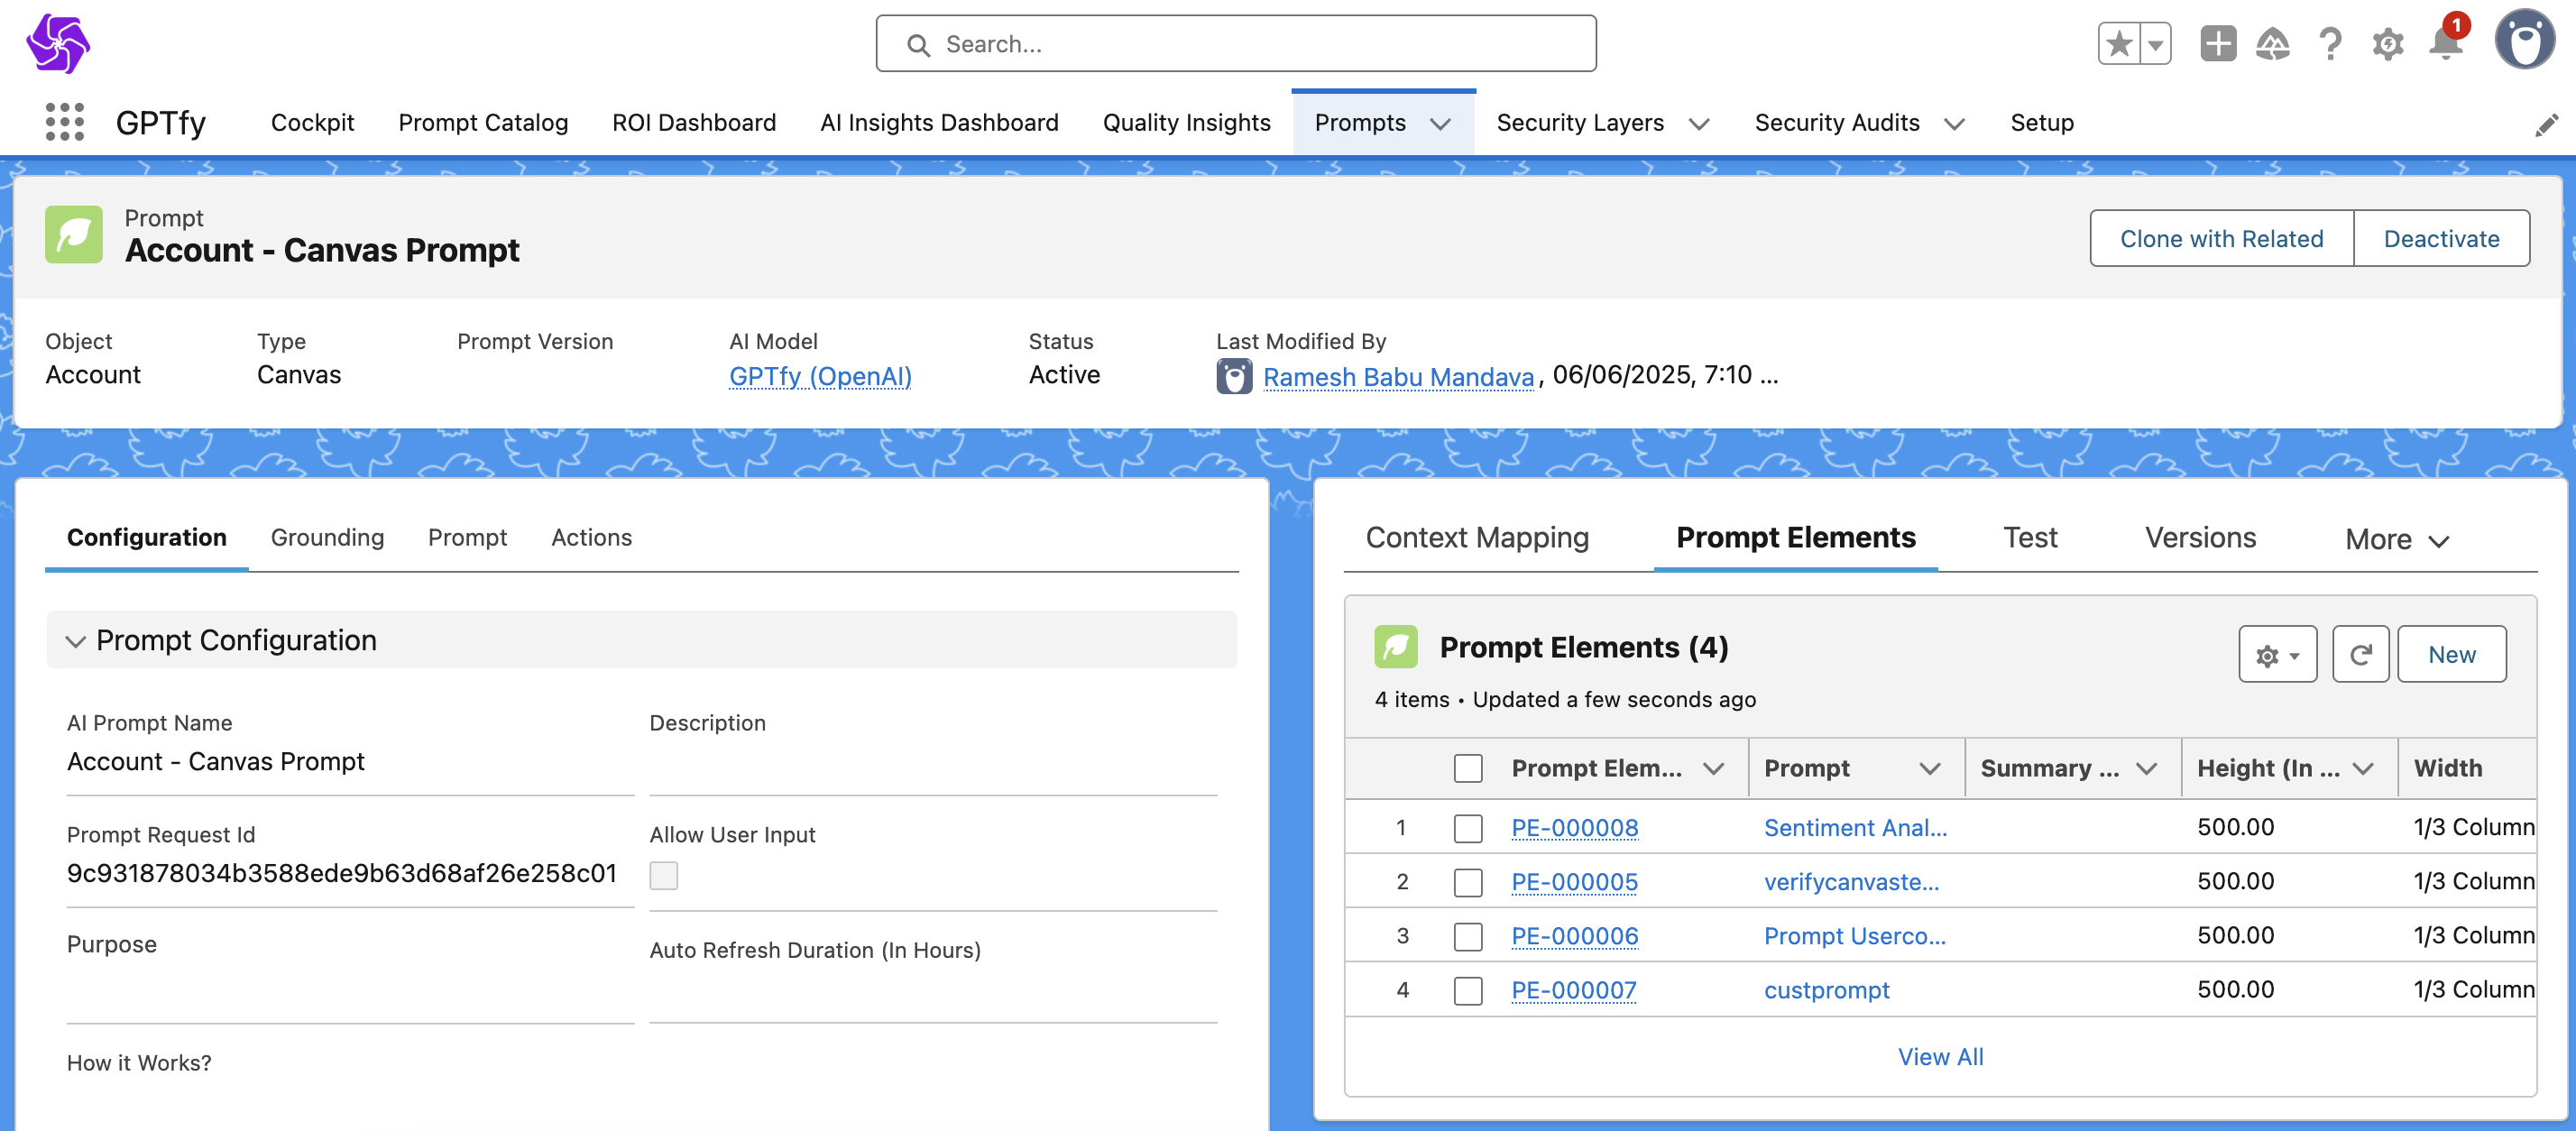Click the GPTfy purple logo icon

coord(58,44)
